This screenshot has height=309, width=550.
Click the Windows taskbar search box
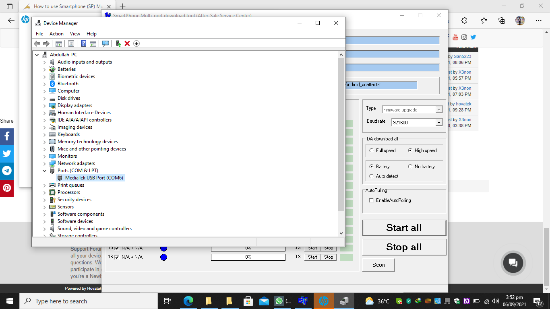point(89,301)
